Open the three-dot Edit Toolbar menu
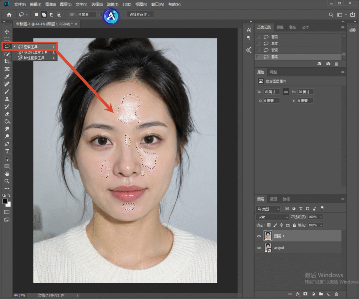The width and height of the screenshot is (359, 299). [x=7, y=189]
